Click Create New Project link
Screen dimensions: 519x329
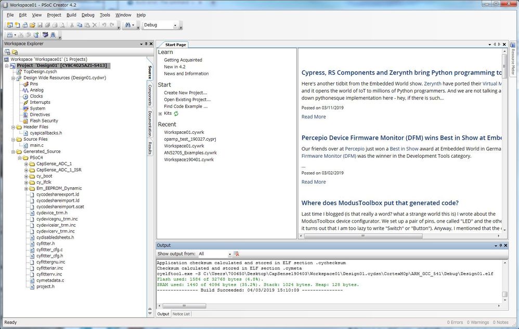pyautogui.click(x=185, y=93)
